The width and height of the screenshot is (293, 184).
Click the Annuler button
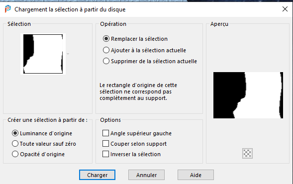pyautogui.click(x=146, y=175)
